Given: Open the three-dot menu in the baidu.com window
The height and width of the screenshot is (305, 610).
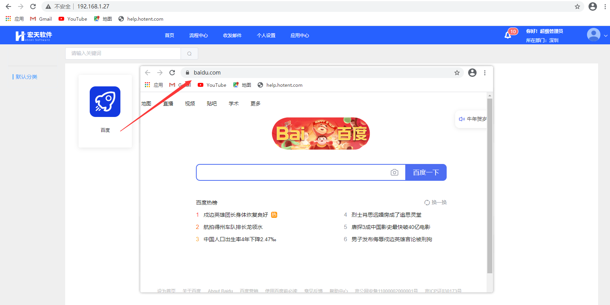Looking at the screenshot, I should click(x=485, y=73).
